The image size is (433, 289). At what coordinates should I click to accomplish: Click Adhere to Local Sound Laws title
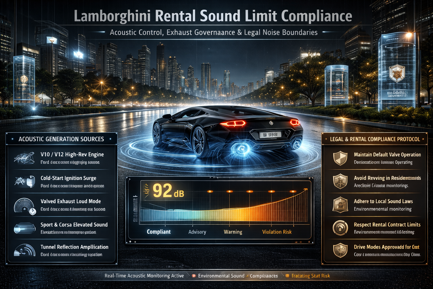click(383, 201)
